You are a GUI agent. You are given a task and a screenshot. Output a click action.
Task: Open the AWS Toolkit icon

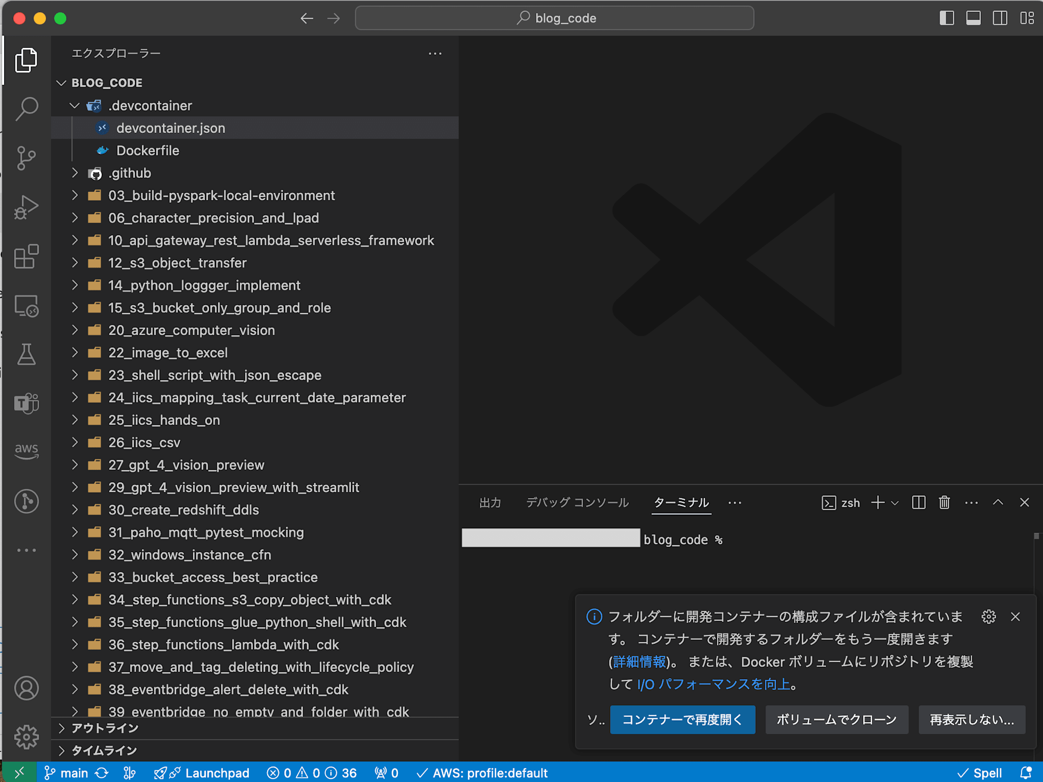tap(26, 451)
